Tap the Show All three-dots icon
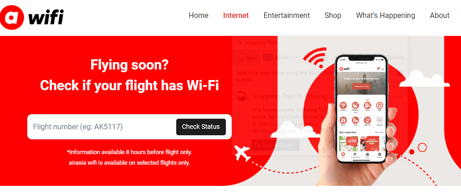 (380, 120)
